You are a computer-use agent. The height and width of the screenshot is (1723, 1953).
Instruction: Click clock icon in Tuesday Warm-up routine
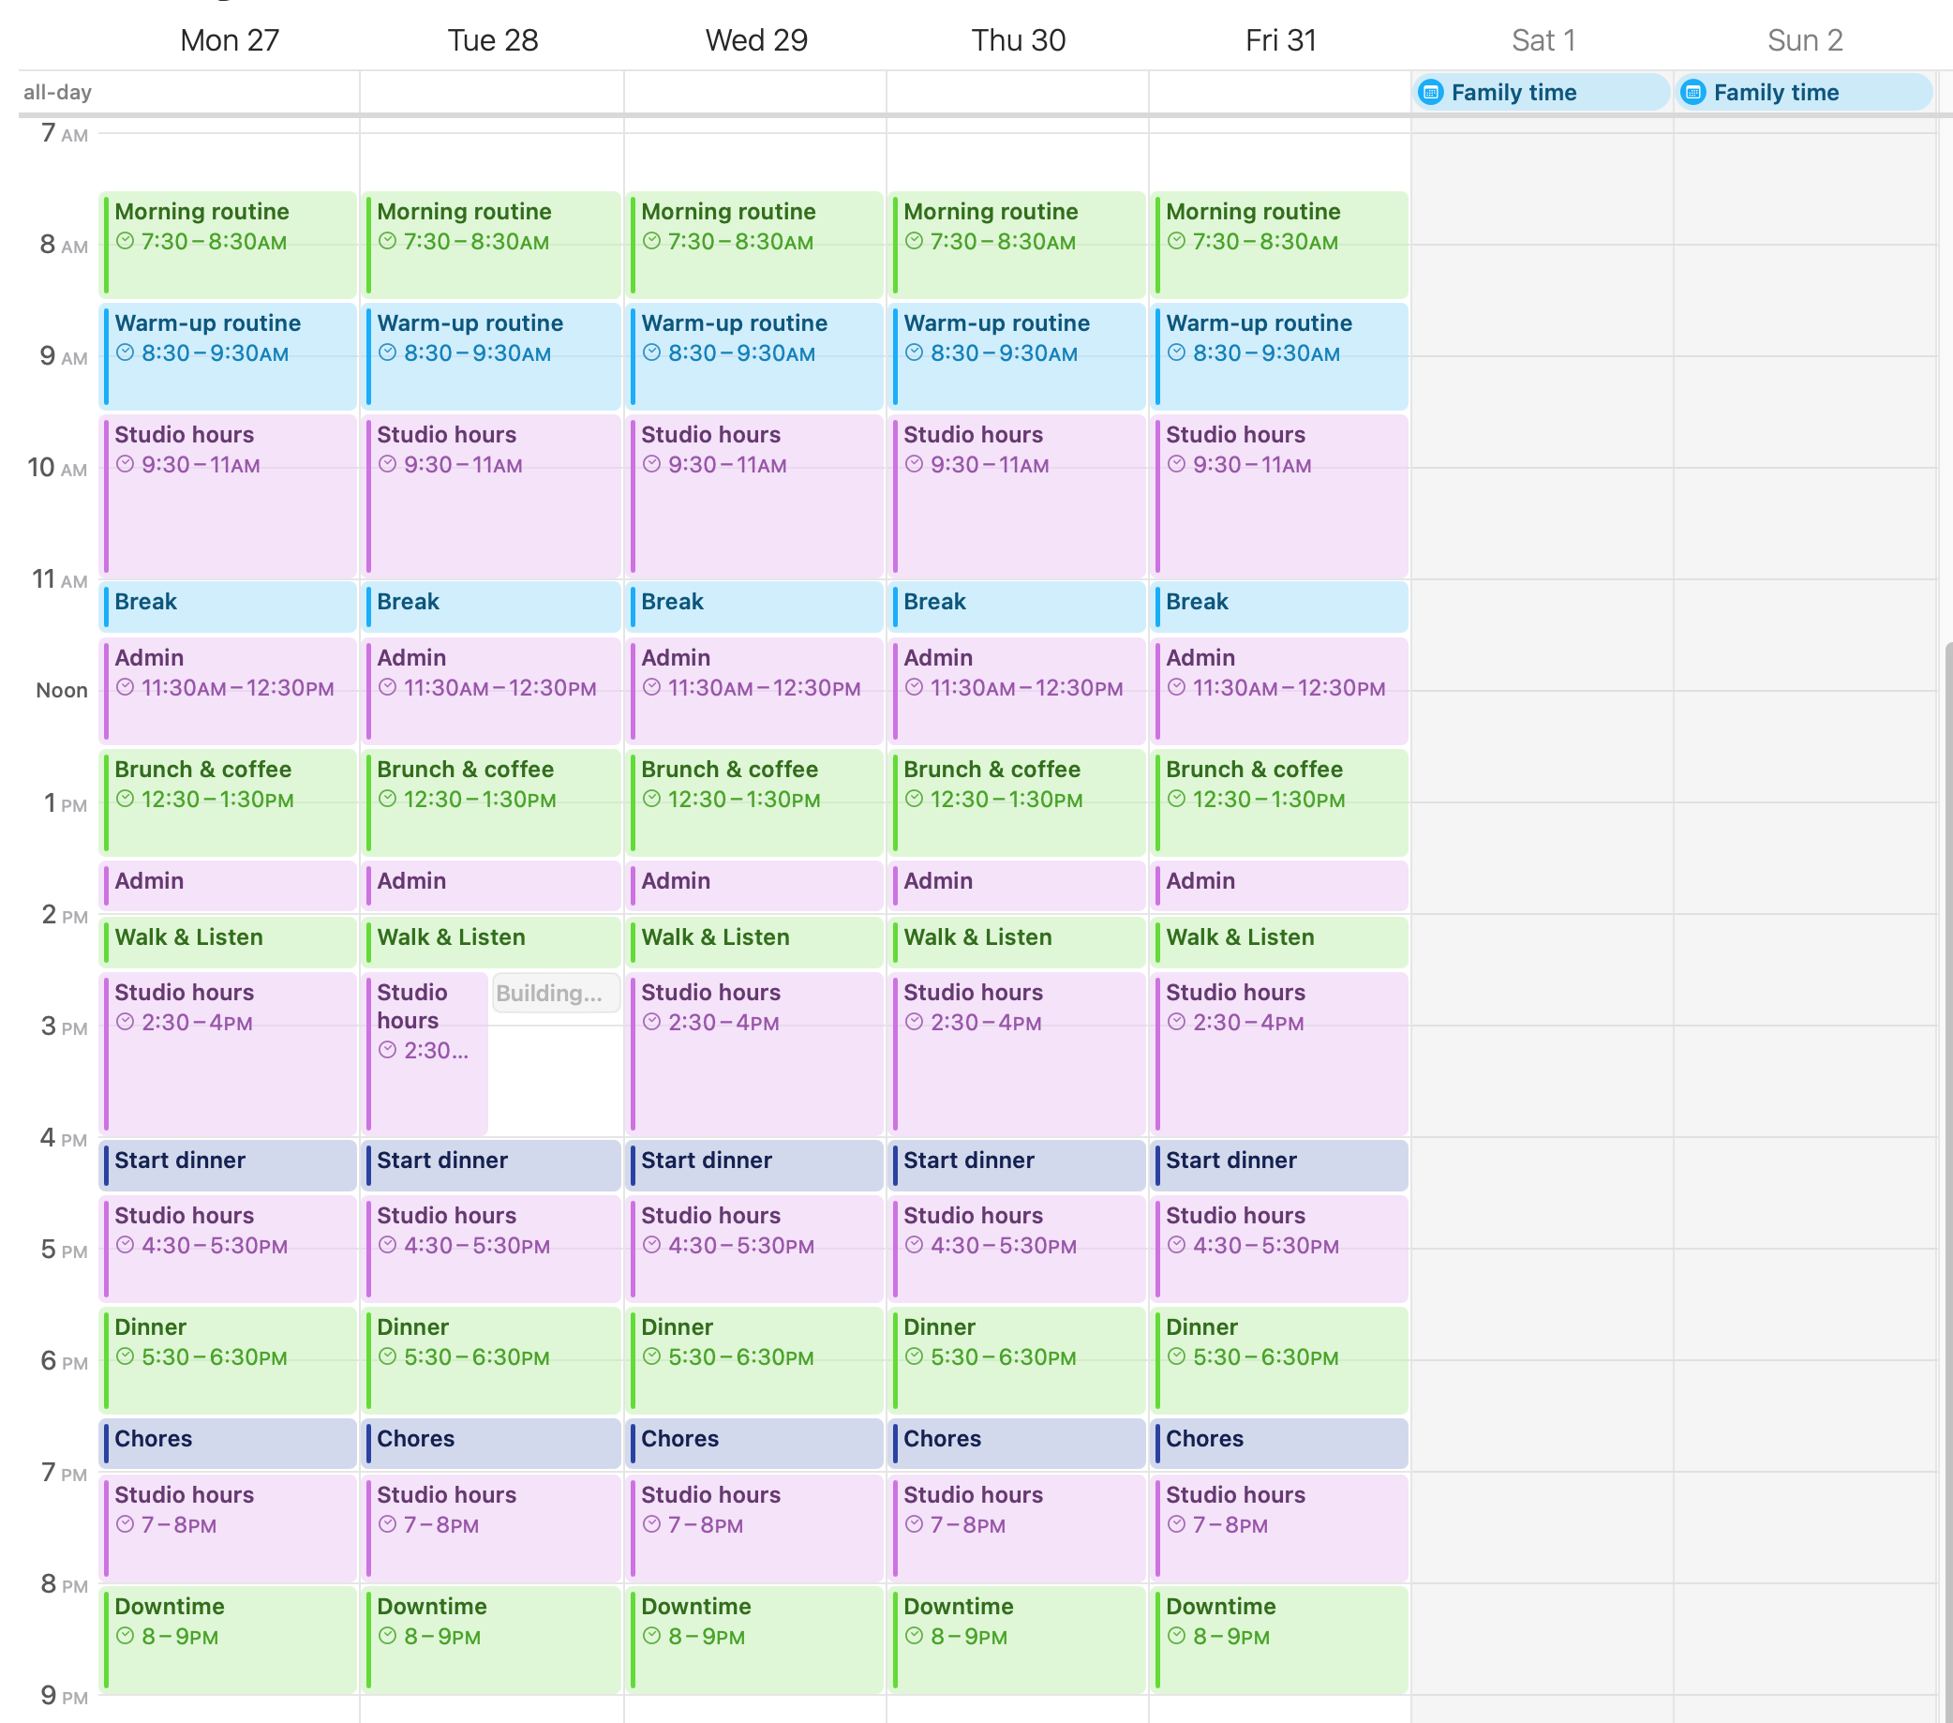[387, 352]
